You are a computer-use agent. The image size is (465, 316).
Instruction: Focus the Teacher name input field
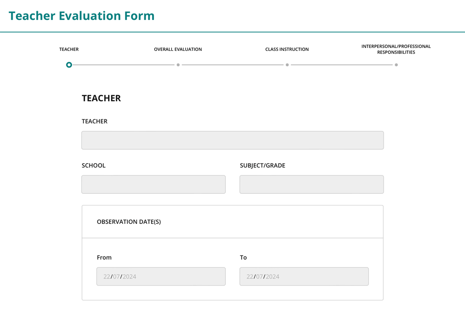(232, 140)
